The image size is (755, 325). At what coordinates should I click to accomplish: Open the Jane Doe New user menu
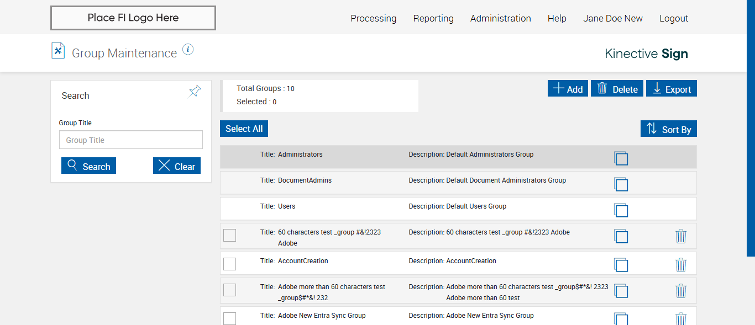coord(612,18)
